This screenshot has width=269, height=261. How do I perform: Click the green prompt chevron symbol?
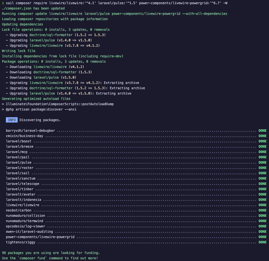[x=3, y=3]
